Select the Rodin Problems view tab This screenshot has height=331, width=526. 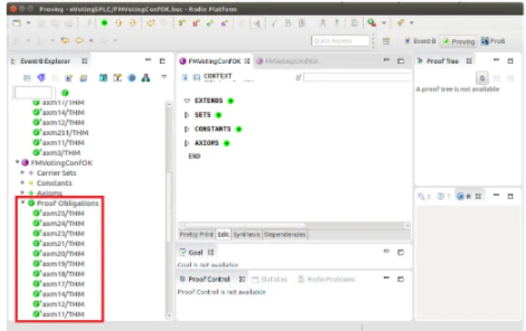pyautogui.click(x=326, y=279)
